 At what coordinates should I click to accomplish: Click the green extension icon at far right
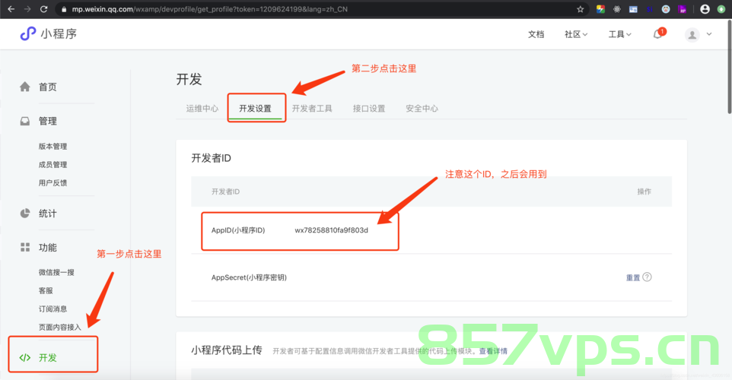click(721, 9)
